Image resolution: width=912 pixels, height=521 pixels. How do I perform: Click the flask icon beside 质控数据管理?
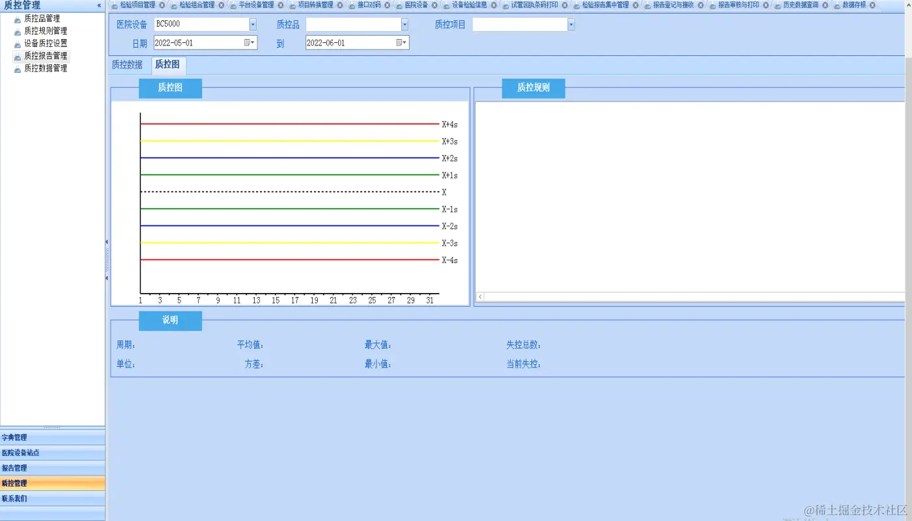[x=18, y=68]
